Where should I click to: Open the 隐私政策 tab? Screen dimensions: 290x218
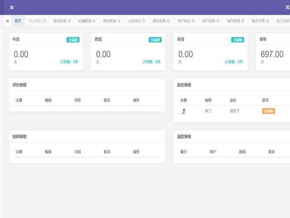(x=159, y=21)
